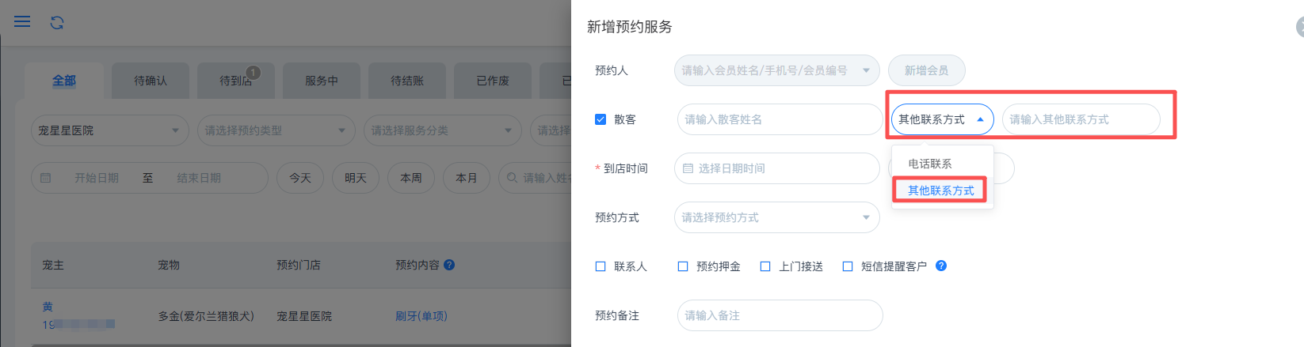The image size is (1304, 347).
Task: Click into the 预约备注 input field
Action: tap(780, 315)
